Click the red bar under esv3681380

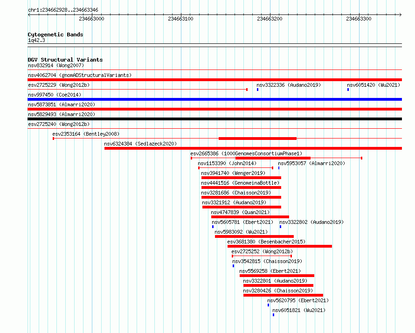pos(280,246)
